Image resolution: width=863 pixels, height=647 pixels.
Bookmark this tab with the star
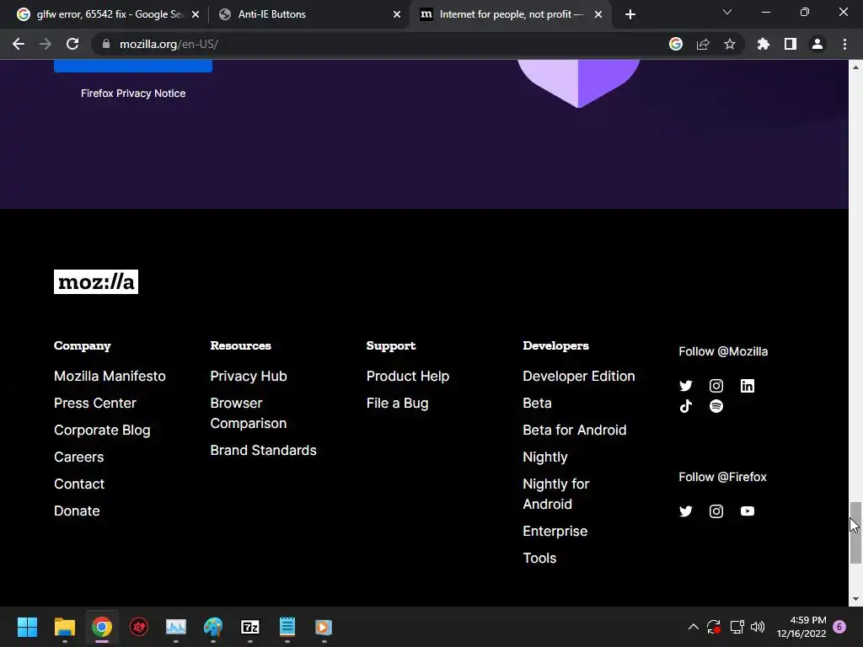tap(729, 44)
